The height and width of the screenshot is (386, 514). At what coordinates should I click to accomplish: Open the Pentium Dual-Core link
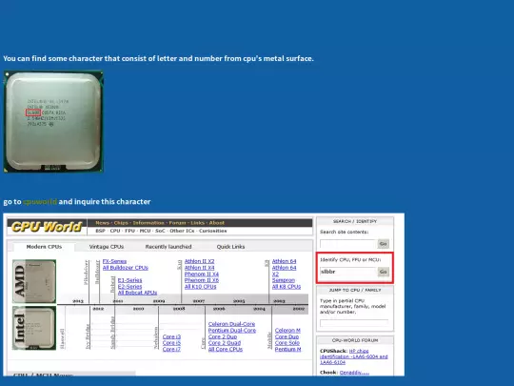pos(232,330)
